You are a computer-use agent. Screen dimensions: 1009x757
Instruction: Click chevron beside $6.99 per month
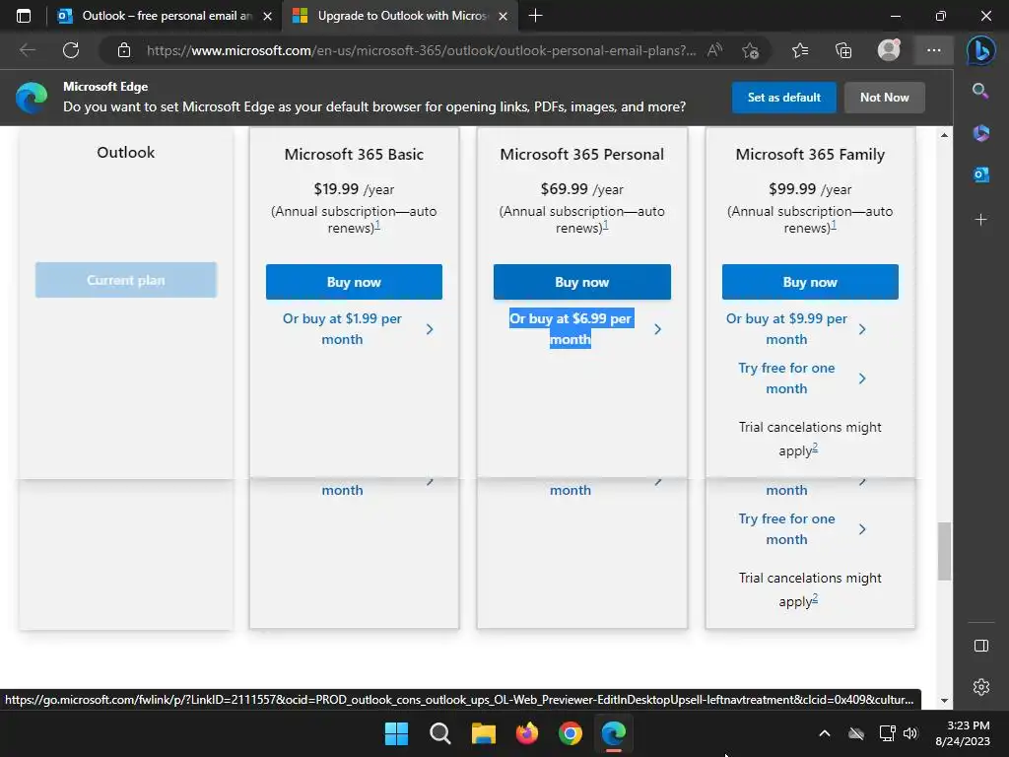tap(657, 329)
